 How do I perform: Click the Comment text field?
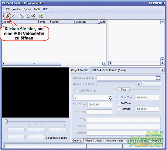pos(124,133)
